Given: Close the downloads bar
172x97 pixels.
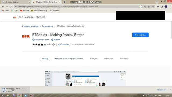Looking at the screenshot, I should 170,90.
